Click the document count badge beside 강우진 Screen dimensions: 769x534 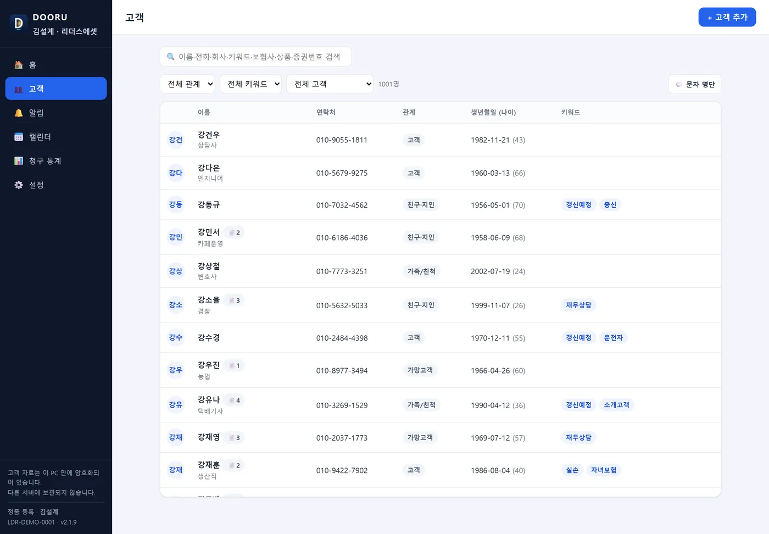pos(234,366)
